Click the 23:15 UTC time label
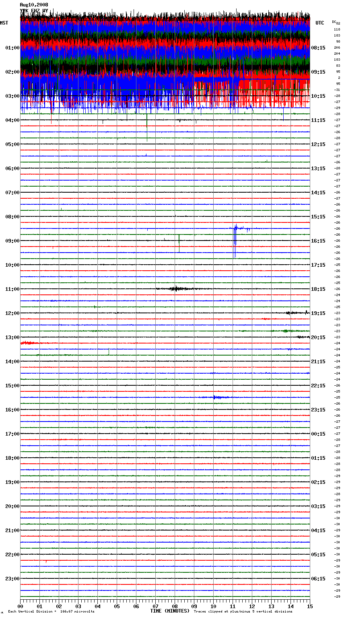This screenshot has height=617, width=342. [318, 410]
